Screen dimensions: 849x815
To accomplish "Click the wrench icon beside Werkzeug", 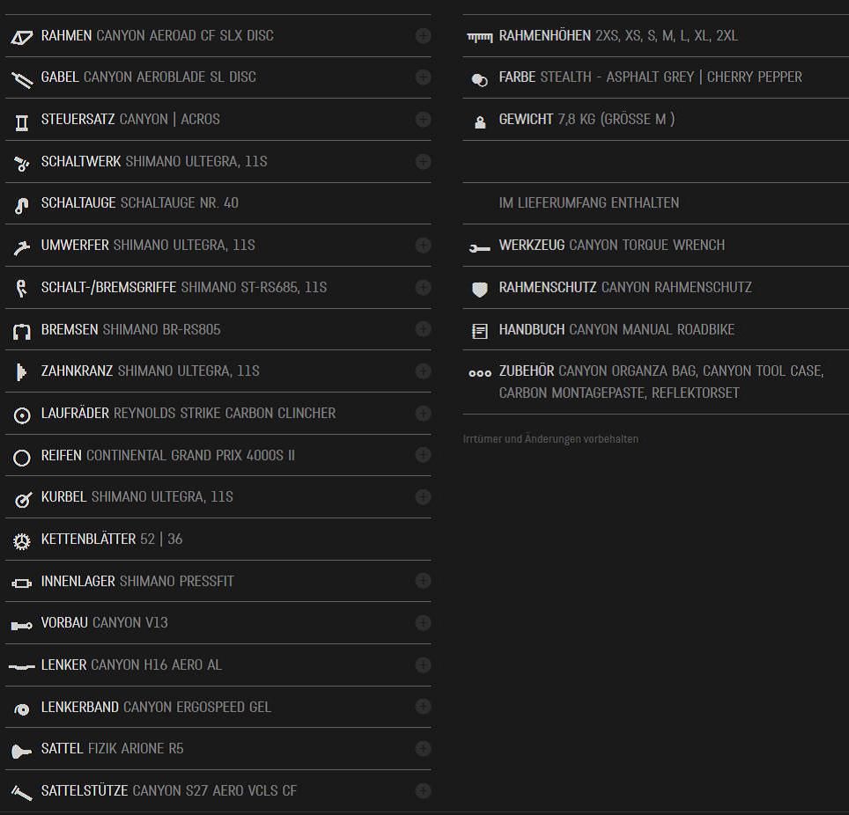I will click(x=480, y=248).
